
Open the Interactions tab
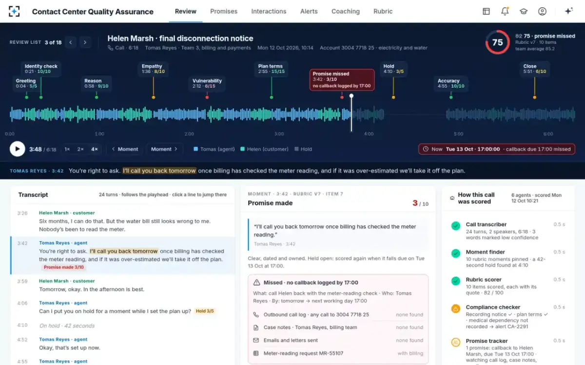tap(269, 11)
